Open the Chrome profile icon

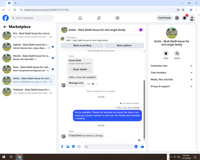point(191,10)
